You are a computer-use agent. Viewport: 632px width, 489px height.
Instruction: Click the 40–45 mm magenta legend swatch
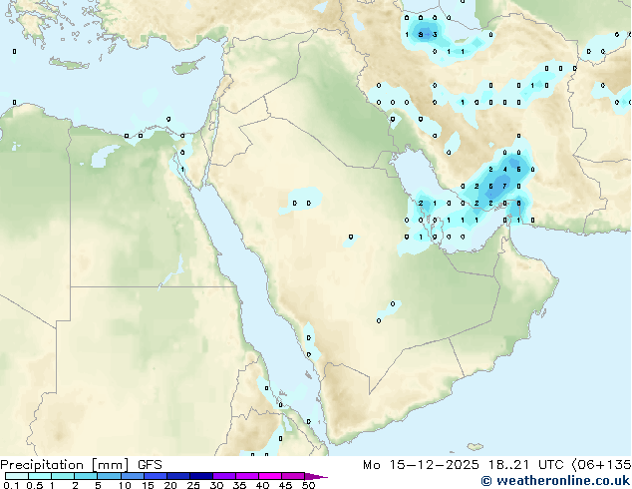click(270, 476)
